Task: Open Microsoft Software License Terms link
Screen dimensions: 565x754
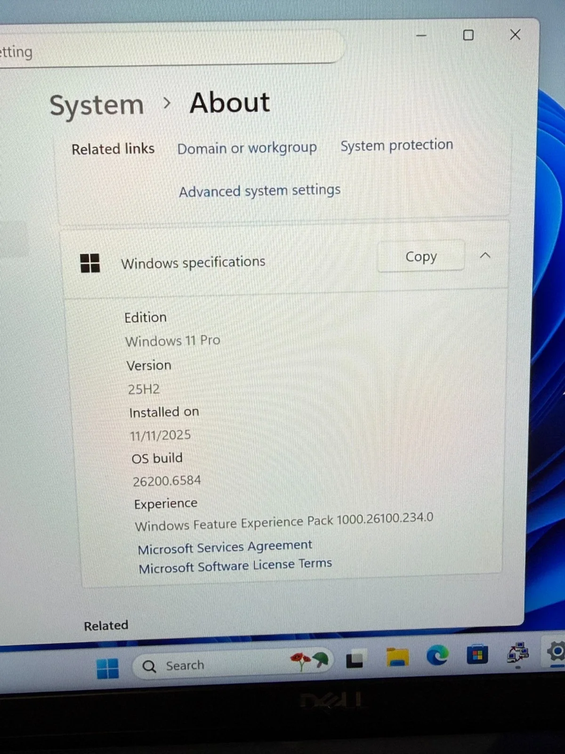Action: [x=235, y=565]
